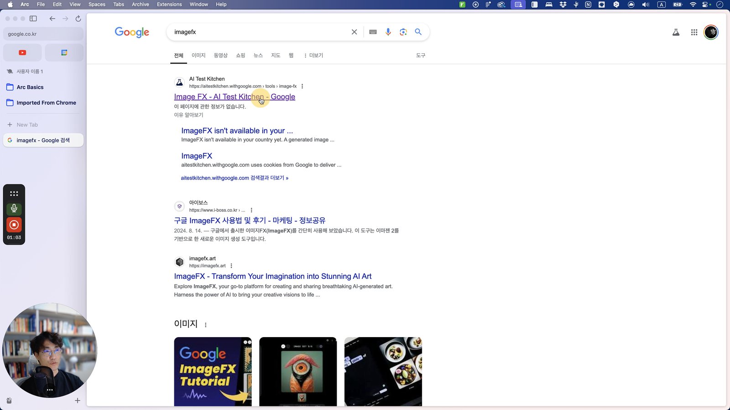This screenshot has height=410, width=730.
Task: Toggle the Arc sidebar icon
Action: 33,19
